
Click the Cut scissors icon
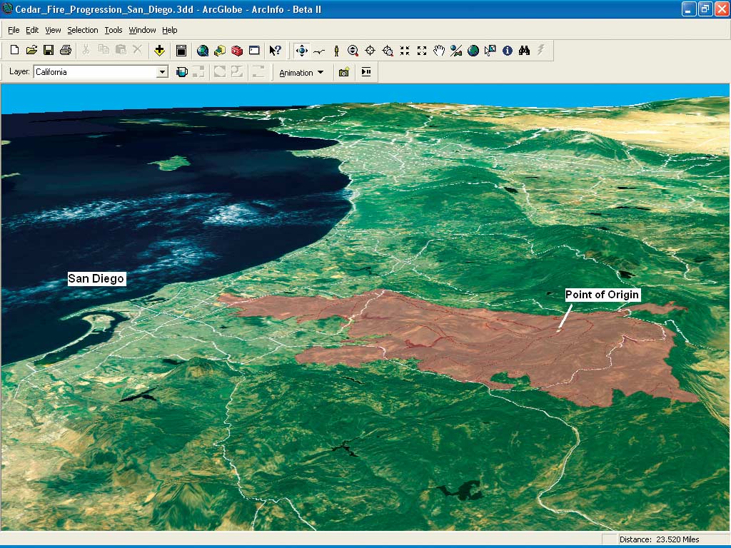coord(86,50)
